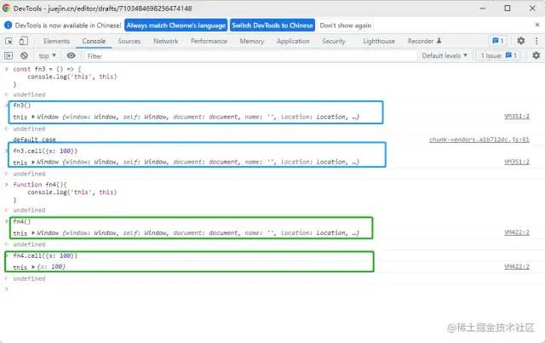Click the console Filter input field
Screen dimensions: 545x343
(213, 55)
